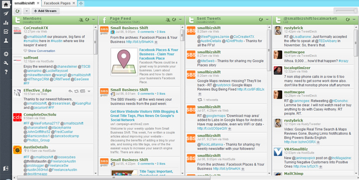Image resolution: width=359 pixels, height=180 pixels.
Task: Open the Analytics bar chart icon
Action: [x=6, y=22]
